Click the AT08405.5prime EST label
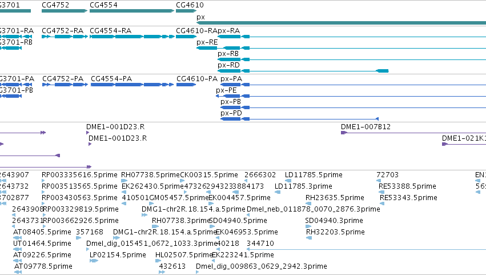Screen dimensions: 486x275 (42, 232)
